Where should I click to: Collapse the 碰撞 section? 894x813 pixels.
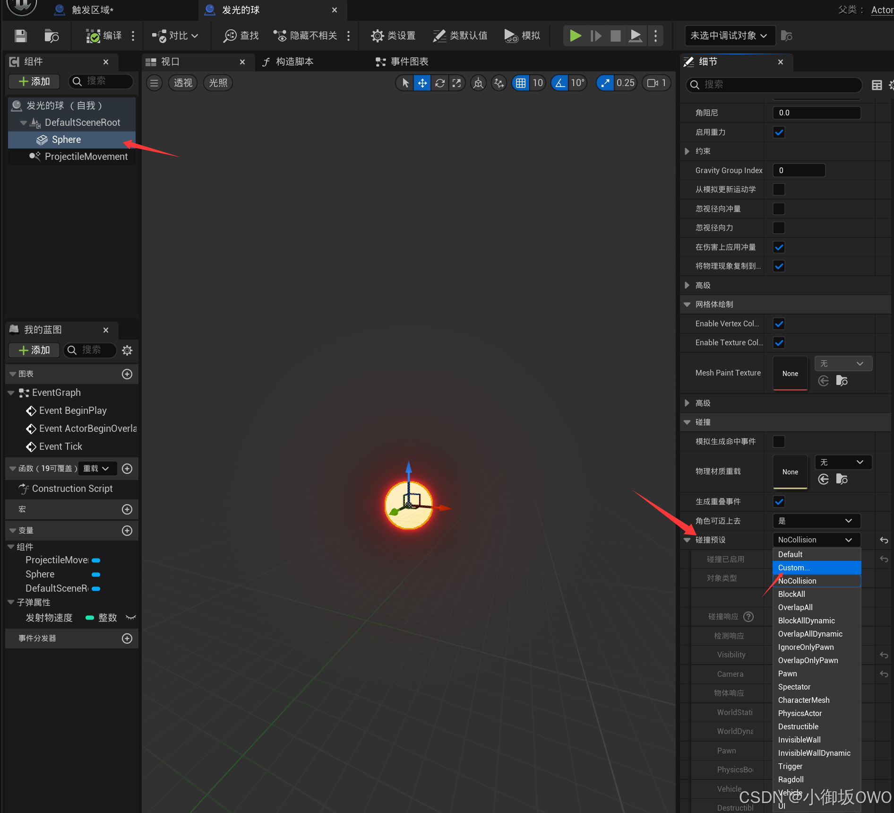pos(687,422)
